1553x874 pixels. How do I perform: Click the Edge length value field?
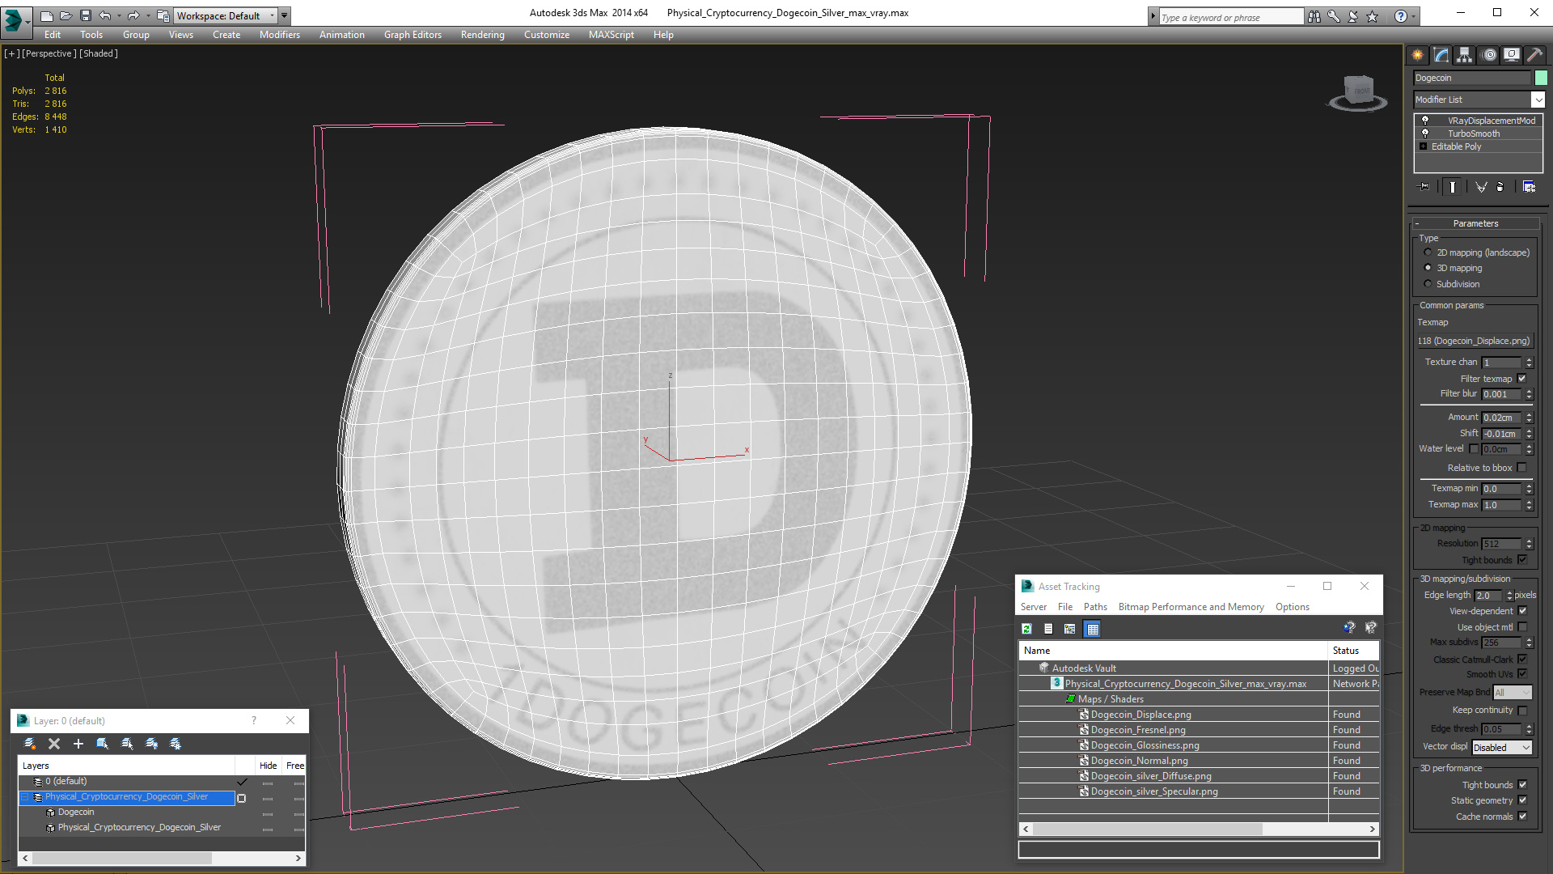point(1488,596)
